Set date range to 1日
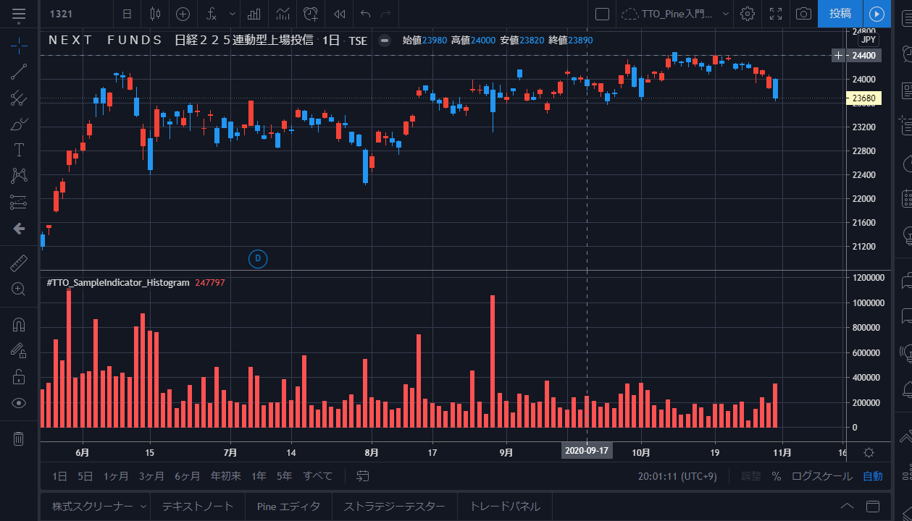This screenshot has width=912, height=521. click(x=60, y=476)
